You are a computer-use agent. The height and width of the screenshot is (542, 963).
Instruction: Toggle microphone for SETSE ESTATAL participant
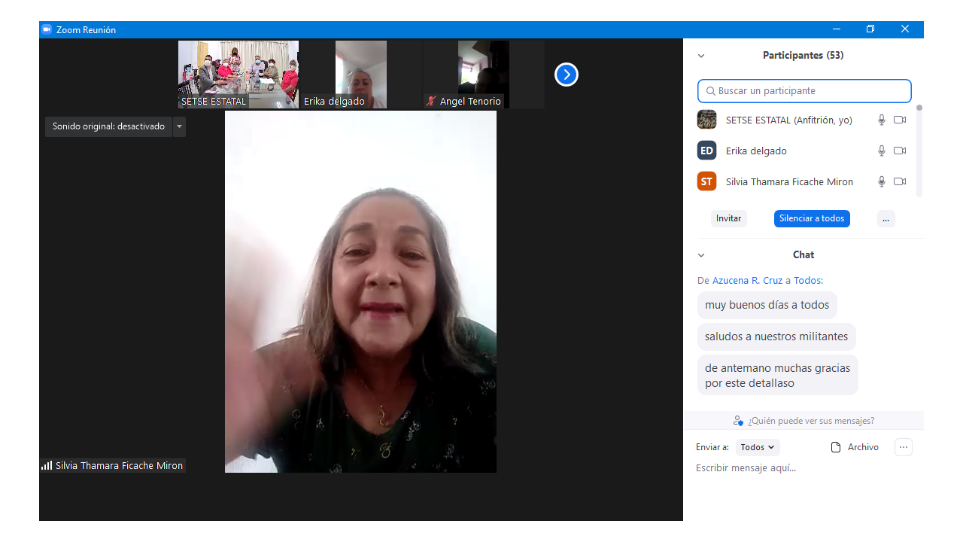click(882, 120)
